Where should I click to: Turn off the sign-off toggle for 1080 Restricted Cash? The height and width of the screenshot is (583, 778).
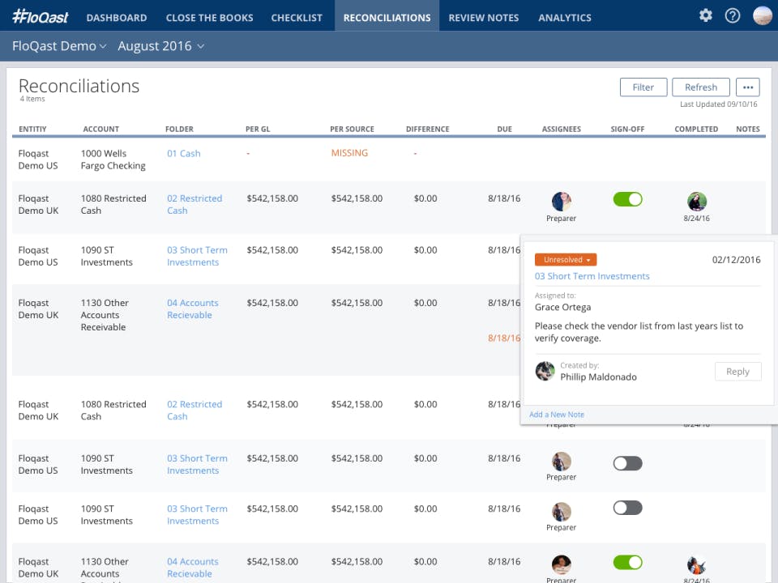pos(627,199)
